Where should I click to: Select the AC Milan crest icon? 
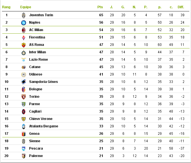(24, 30)
